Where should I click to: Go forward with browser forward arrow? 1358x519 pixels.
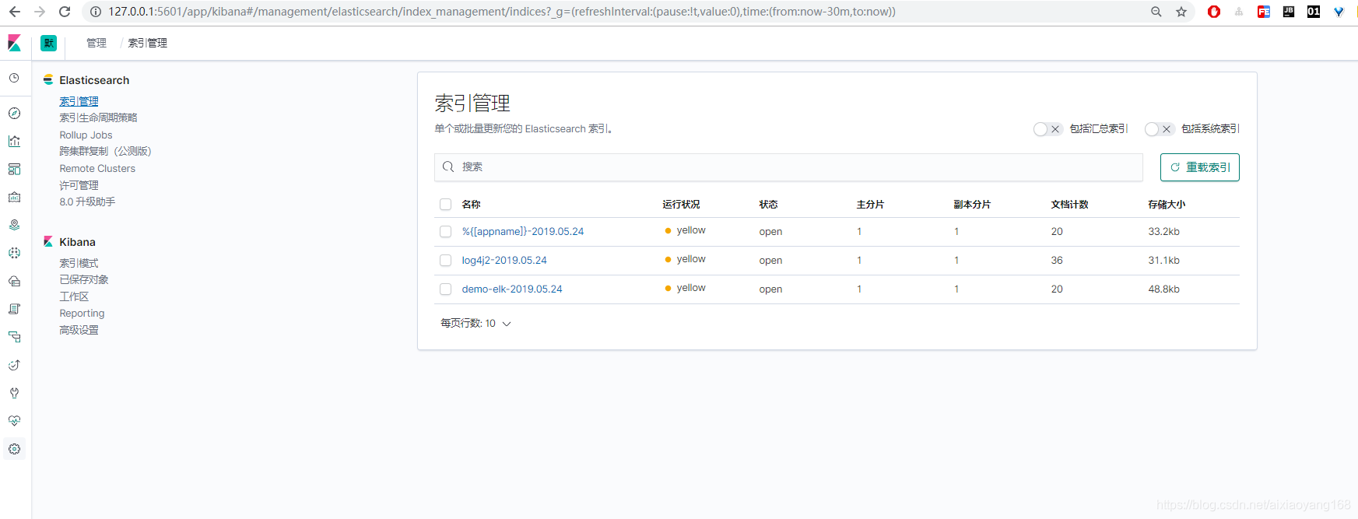click(40, 12)
